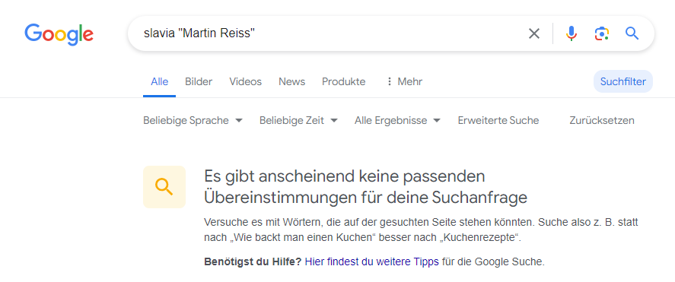Image resolution: width=675 pixels, height=282 pixels.
Task: Switch to the Videos tab
Action: [x=245, y=81]
